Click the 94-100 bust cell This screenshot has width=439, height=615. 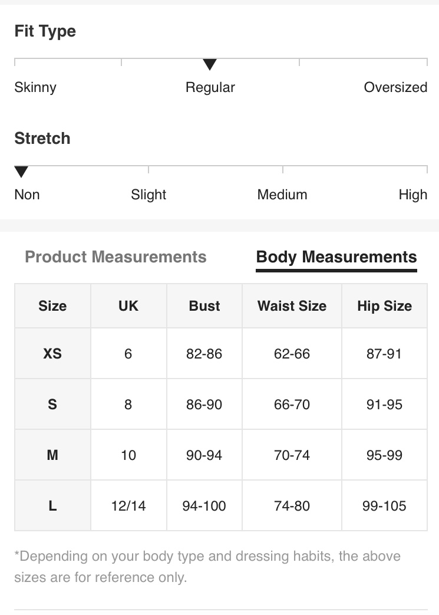point(204,505)
